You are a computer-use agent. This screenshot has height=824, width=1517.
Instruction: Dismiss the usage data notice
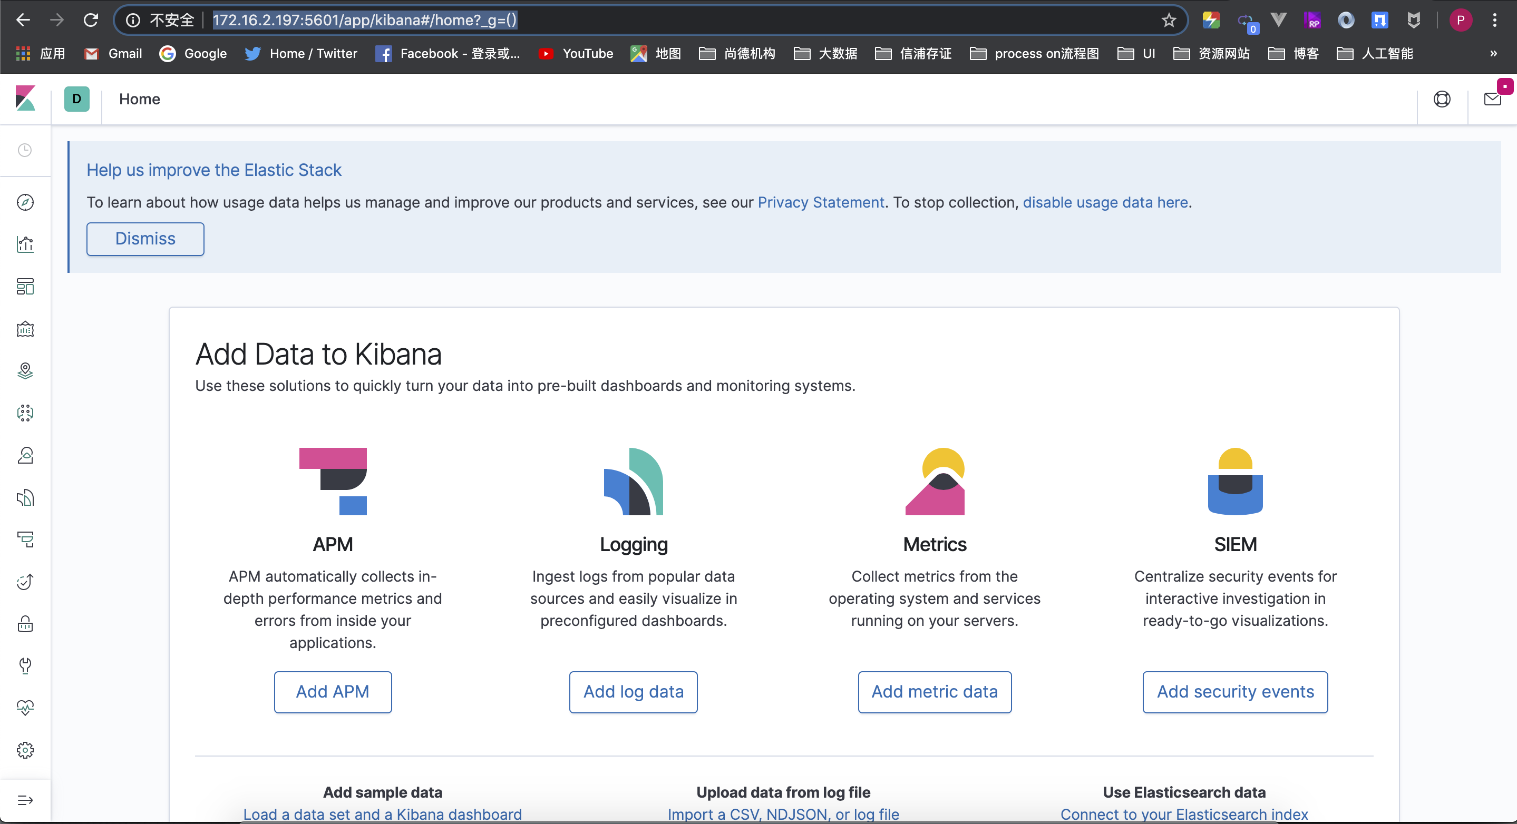pos(145,239)
